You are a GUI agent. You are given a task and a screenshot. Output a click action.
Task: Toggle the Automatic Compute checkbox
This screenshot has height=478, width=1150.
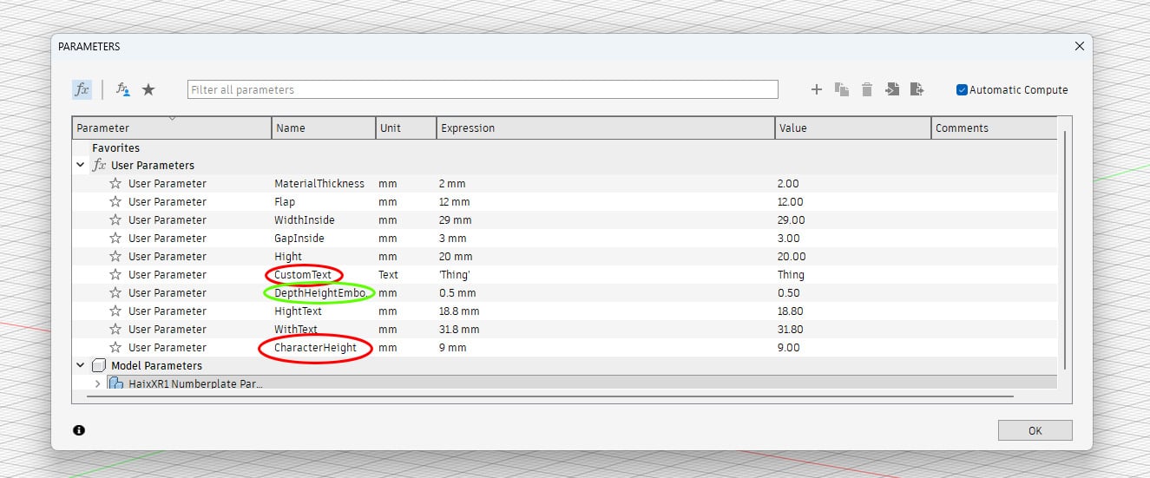pyautogui.click(x=962, y=89)
